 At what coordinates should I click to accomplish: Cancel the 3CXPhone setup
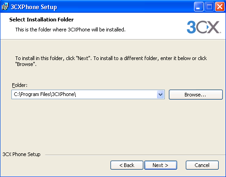point(202,165)
